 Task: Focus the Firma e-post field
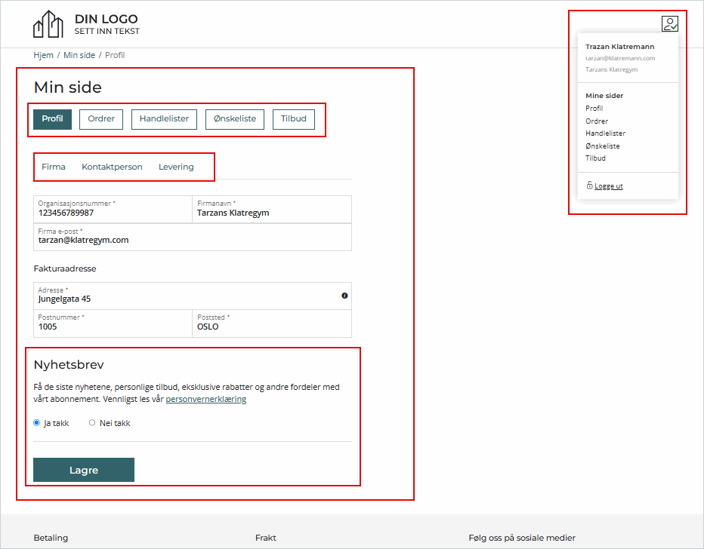[x=193, y=240]
